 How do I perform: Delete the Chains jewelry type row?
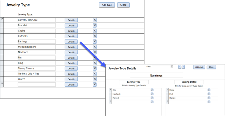tap(95, 31)
